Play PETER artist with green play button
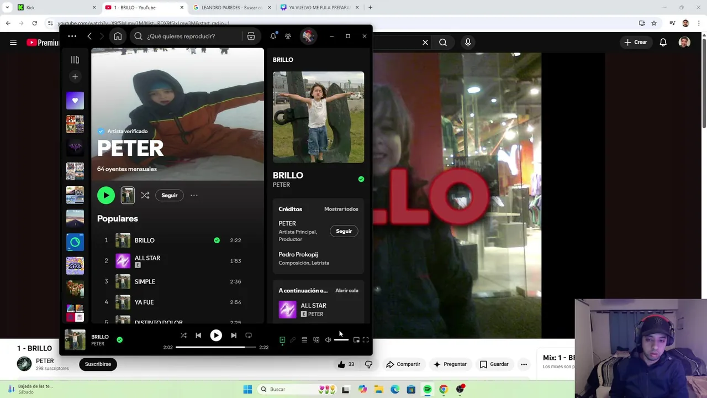 click(105, 195)
